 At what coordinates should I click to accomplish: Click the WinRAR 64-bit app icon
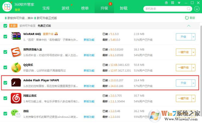[x=16, y=37]
